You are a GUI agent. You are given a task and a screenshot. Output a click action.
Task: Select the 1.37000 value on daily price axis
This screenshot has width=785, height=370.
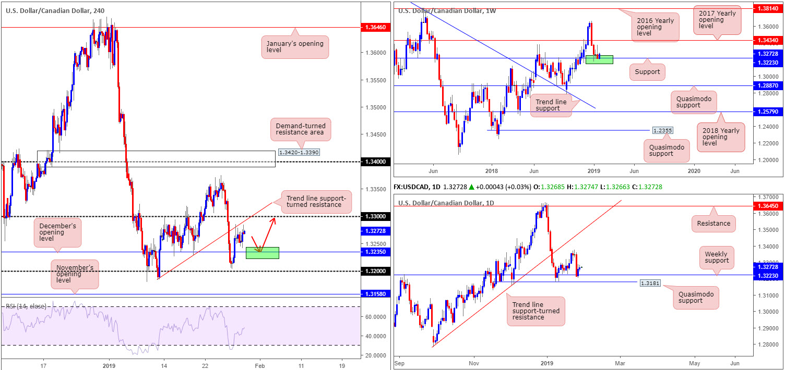767,198
